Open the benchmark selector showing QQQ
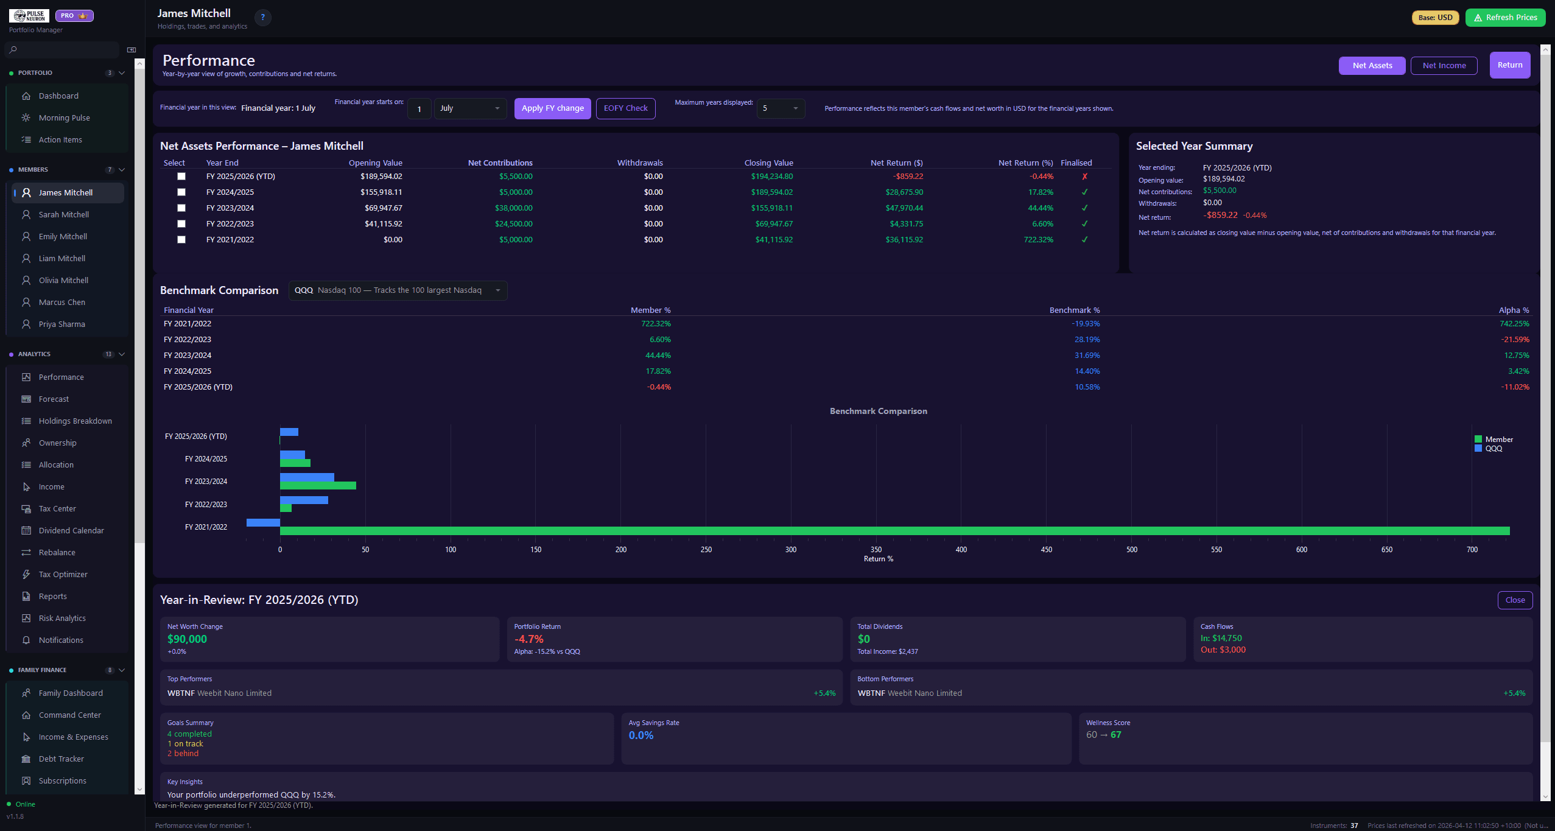Screen dimensions: 1555x831 [397, 290]
